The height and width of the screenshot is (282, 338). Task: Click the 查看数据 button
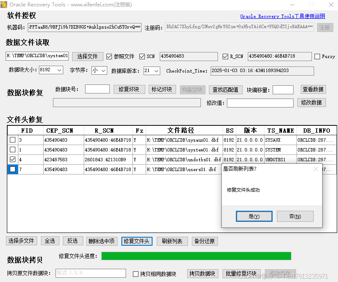click(313, 89)
